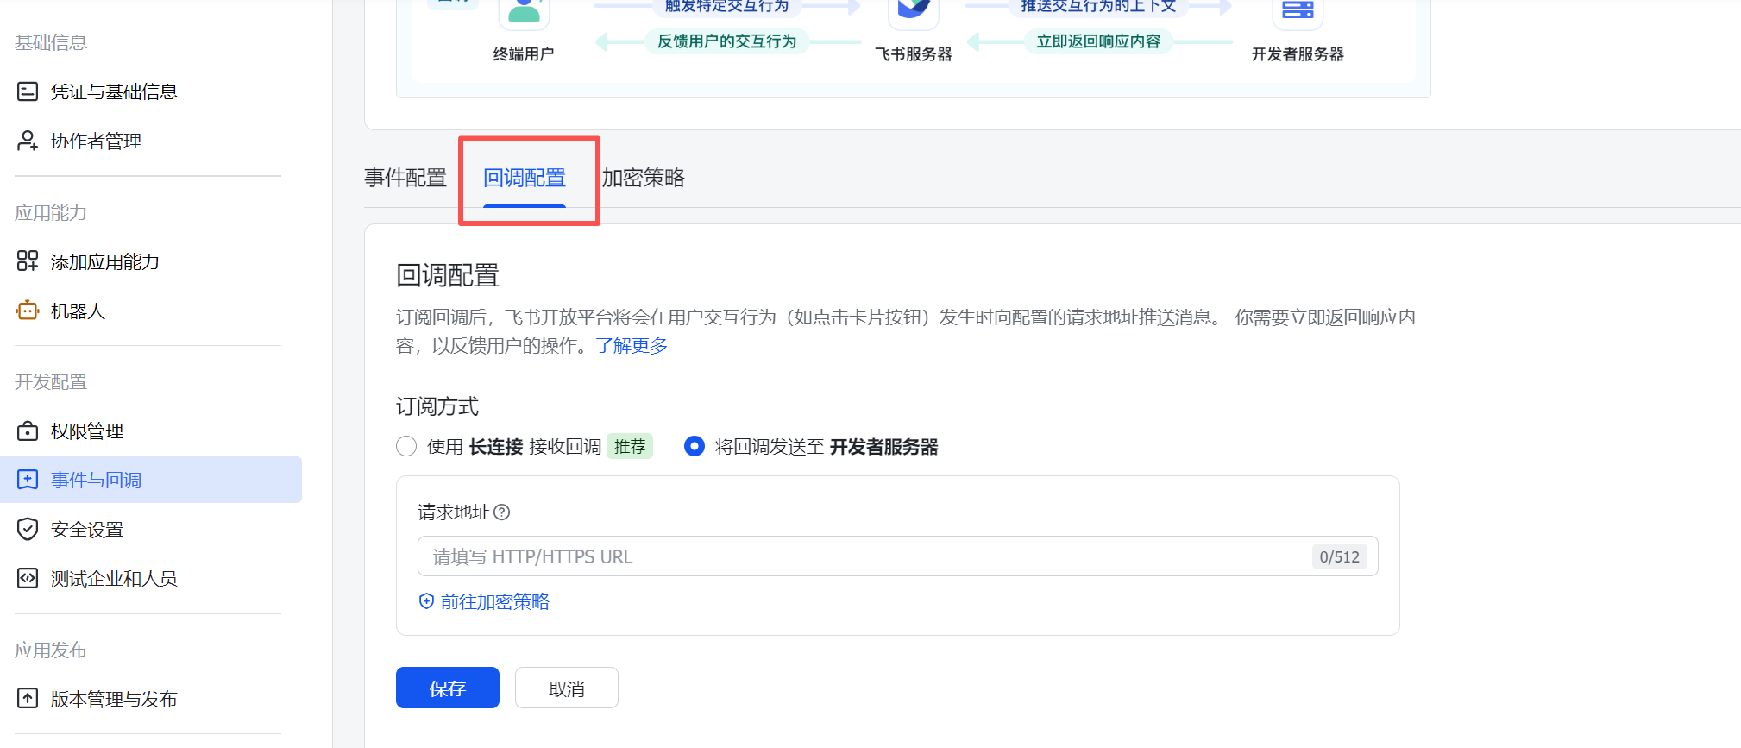Open the 了解更多 link
1741x748 pixels.
(632, 346)
